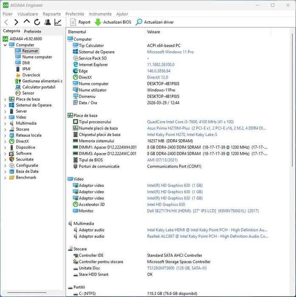Switch to the Preferinte tab in the sidebar
The height and width of the screenshot is (297, 296).
point(33,31)
